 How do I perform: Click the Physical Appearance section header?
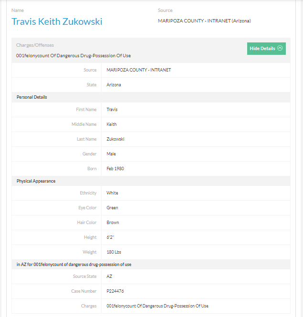click(36, 181)
